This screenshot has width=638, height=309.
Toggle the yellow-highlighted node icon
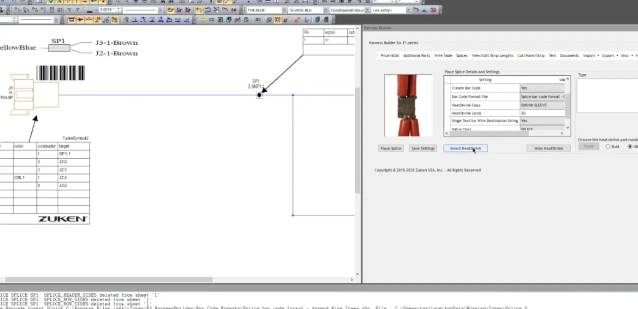(199, 10)
